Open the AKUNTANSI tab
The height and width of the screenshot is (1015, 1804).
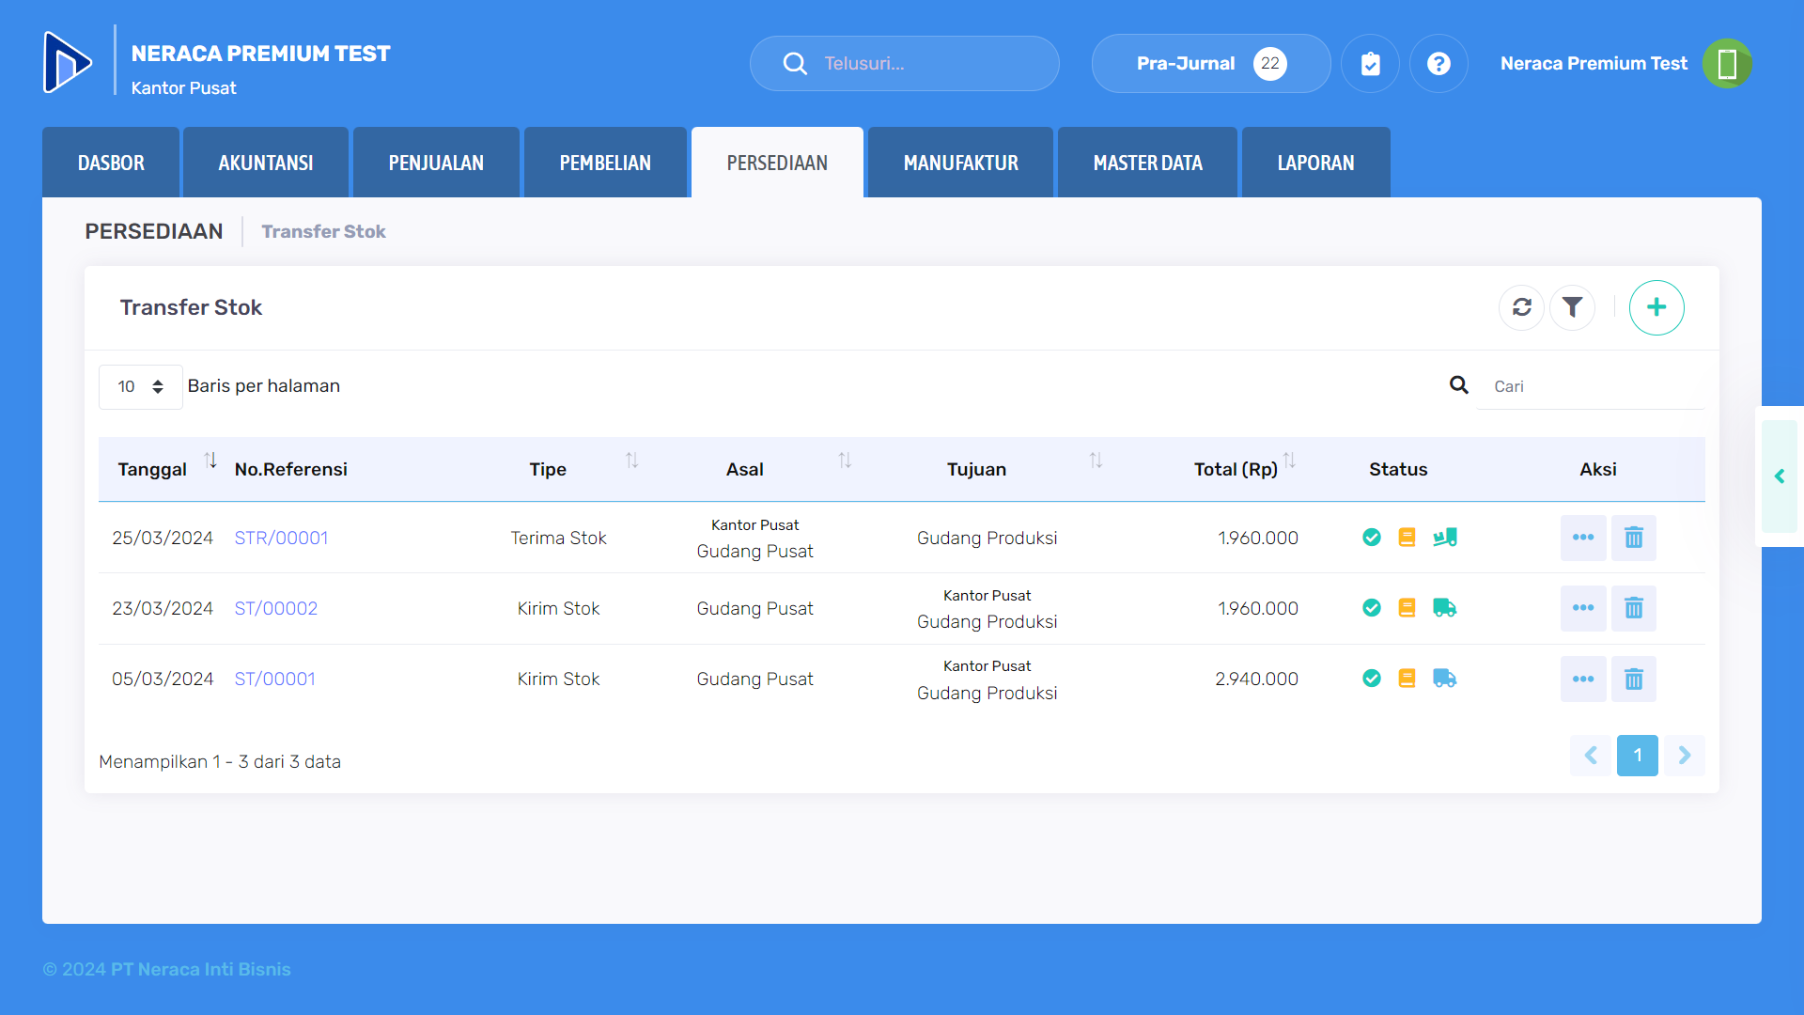point(266,163)
